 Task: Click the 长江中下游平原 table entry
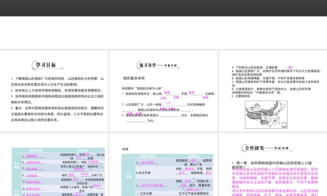tap(152, 185)
